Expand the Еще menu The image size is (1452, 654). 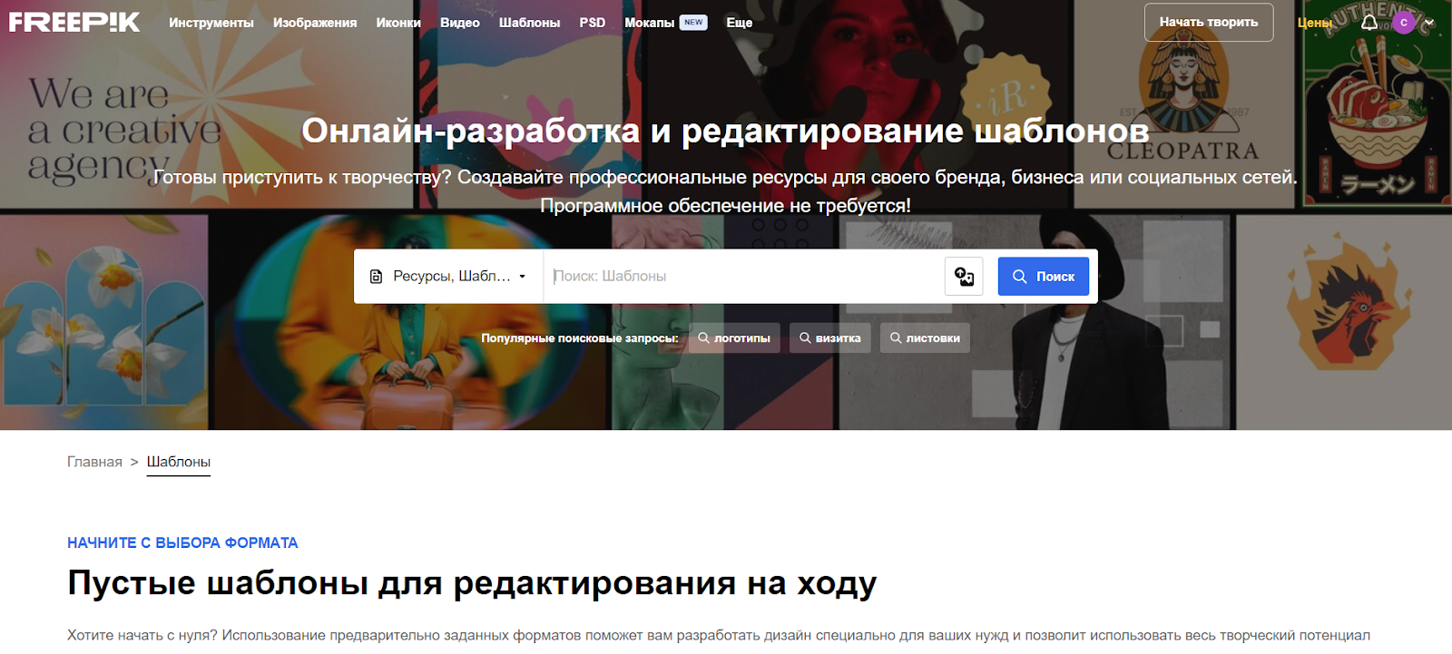coord(740,23)
